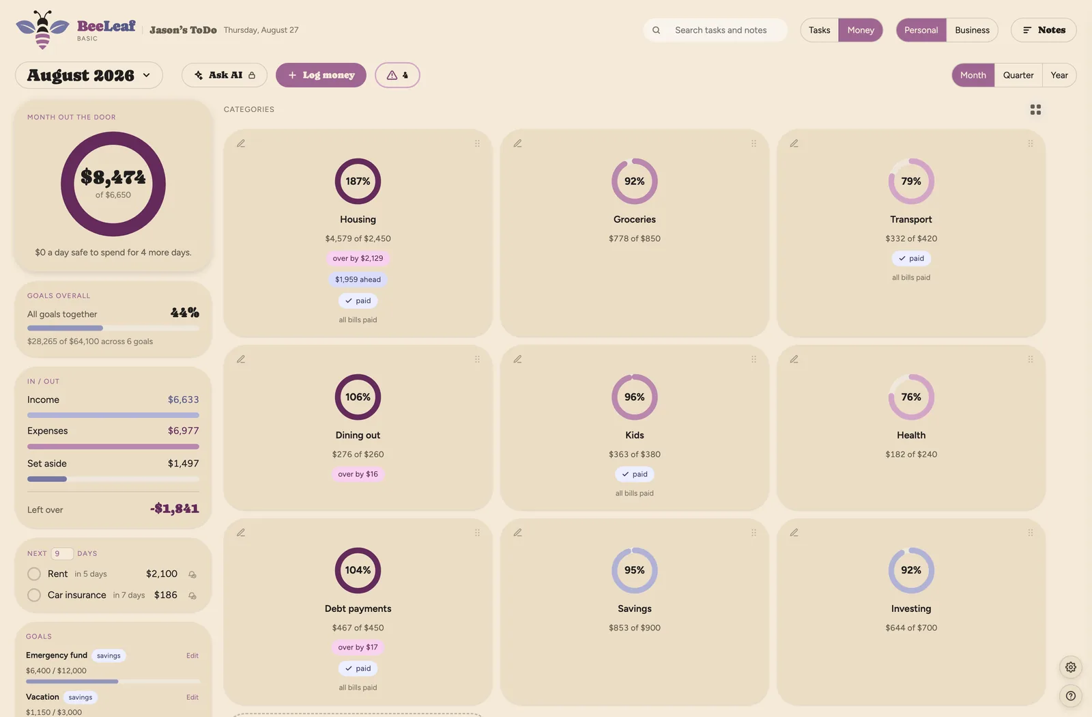Edit the Health category pencil icon

(794, 359)
